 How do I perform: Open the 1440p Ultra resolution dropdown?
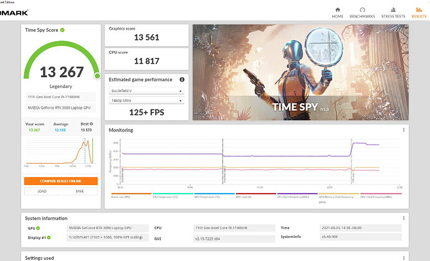tap(146, 101)
